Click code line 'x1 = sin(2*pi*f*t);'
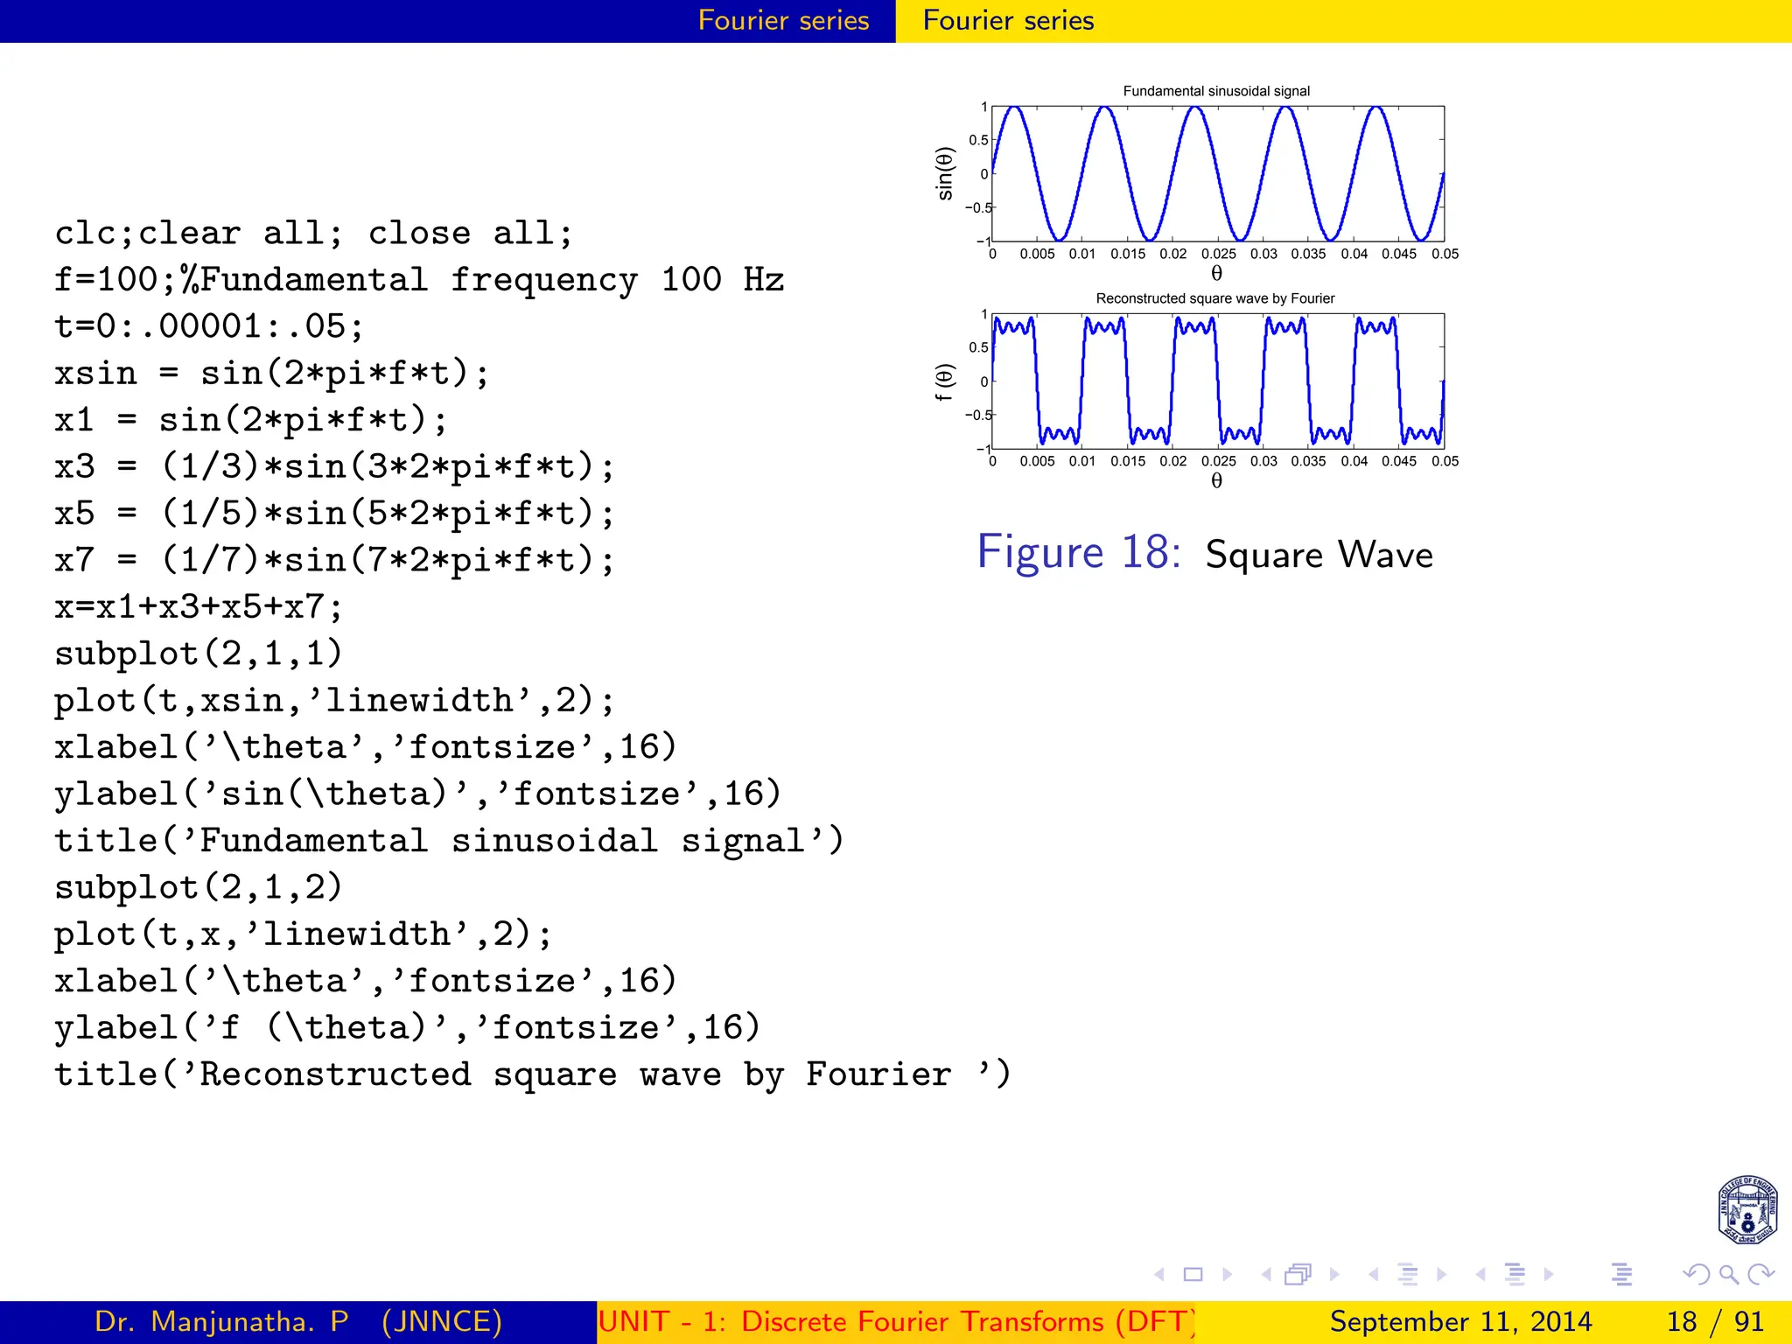This screenshot has height=1344, width=1792. pos(251,420)
